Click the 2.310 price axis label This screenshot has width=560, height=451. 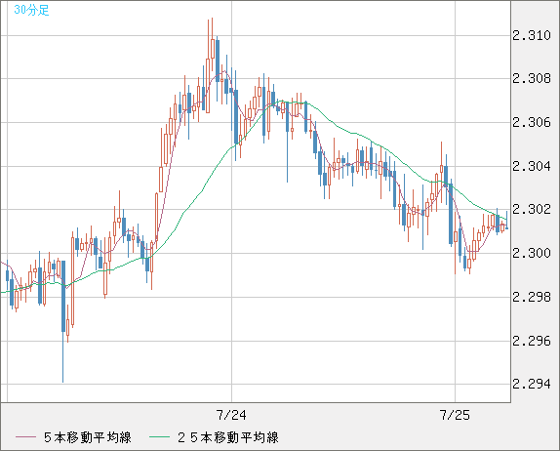pyautogui.click(x=532, y=36)
